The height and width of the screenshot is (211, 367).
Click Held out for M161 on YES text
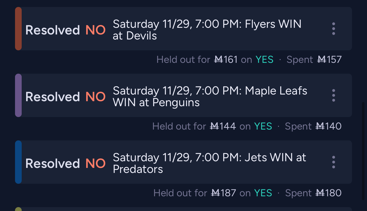click(215, 59)
